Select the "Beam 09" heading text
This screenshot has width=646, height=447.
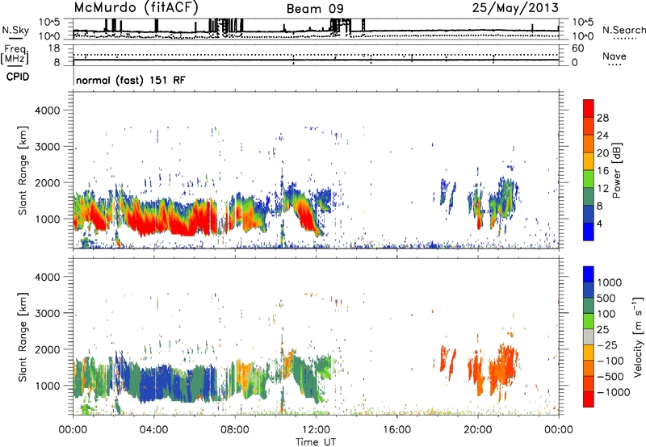coord(315,9)
